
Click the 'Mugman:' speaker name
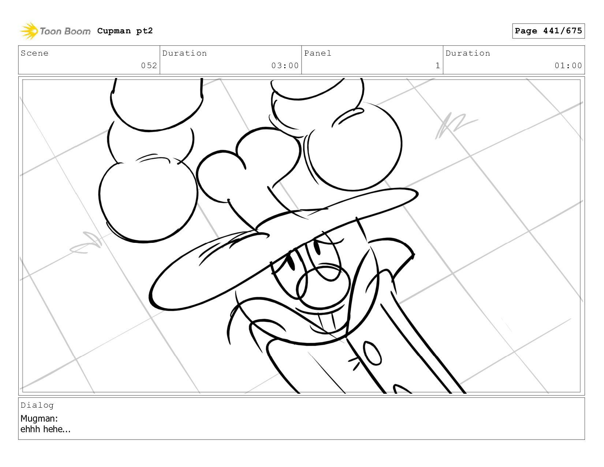tap(39, 418)
